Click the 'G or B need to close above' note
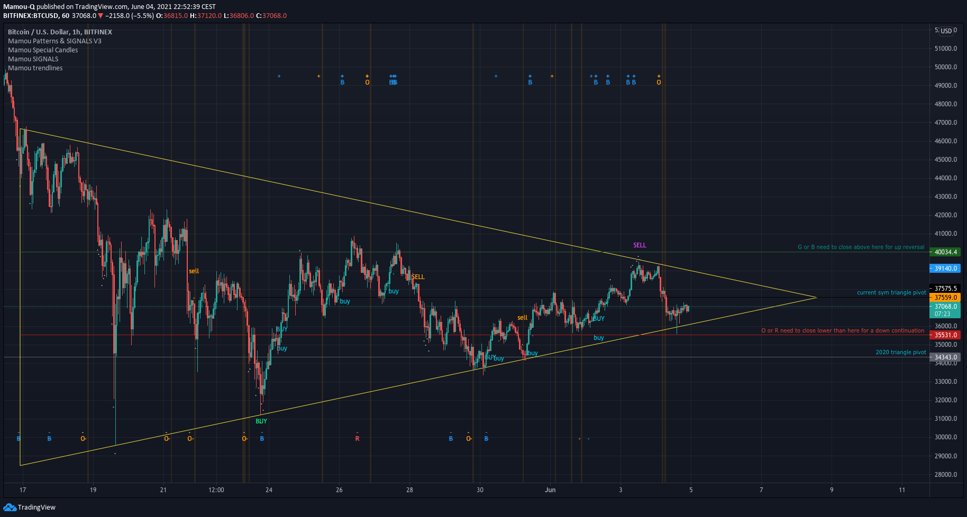 pyautogui.click(x=861, y=247)
